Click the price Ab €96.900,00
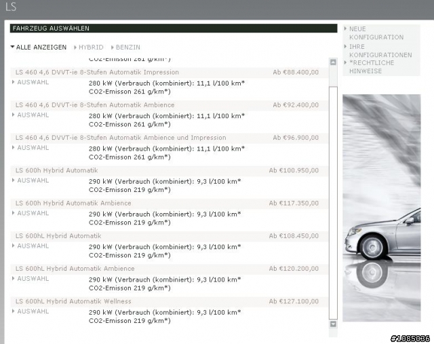Screen dimensions: 434x344 (x=296, y=138)
